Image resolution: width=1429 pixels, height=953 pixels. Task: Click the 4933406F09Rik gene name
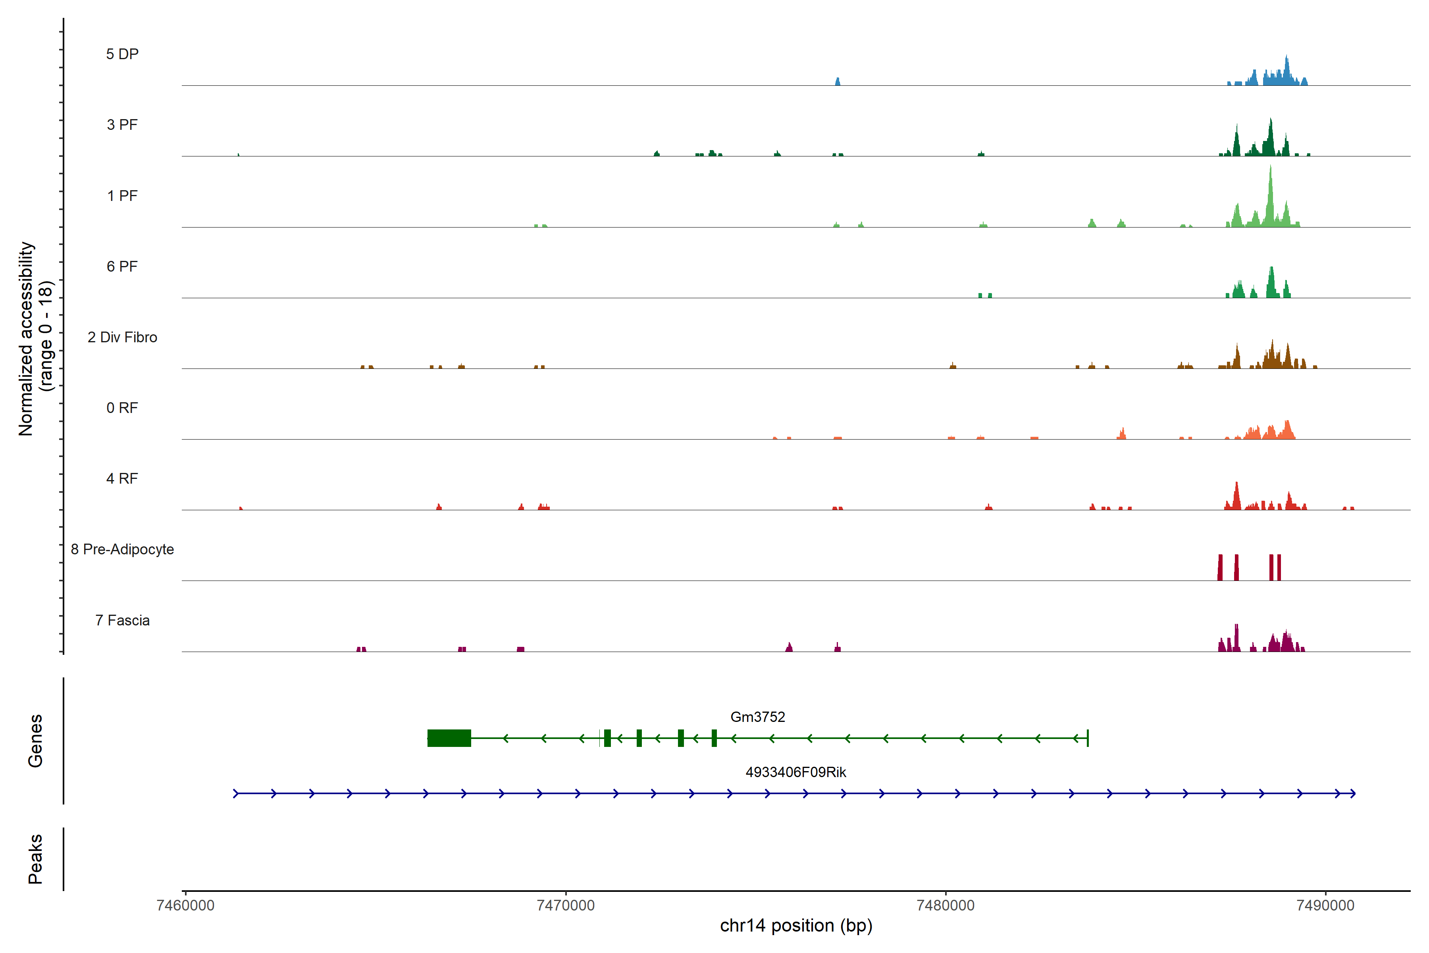click(795, 772)
